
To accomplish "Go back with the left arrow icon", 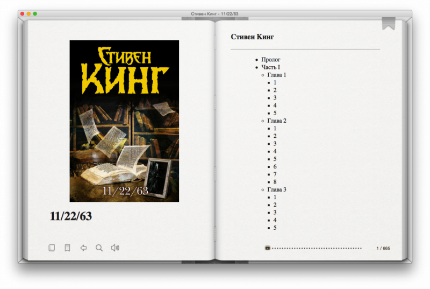I will 83,248.
